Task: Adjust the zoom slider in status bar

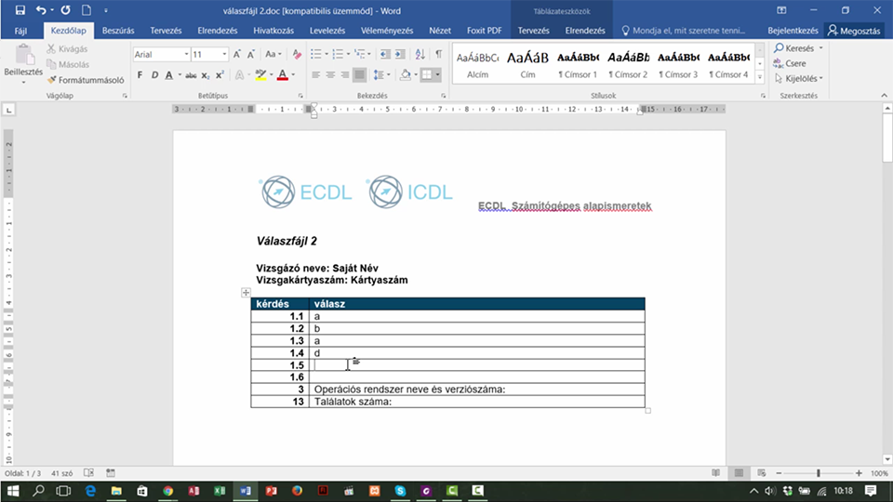Action: pos(819,473)
